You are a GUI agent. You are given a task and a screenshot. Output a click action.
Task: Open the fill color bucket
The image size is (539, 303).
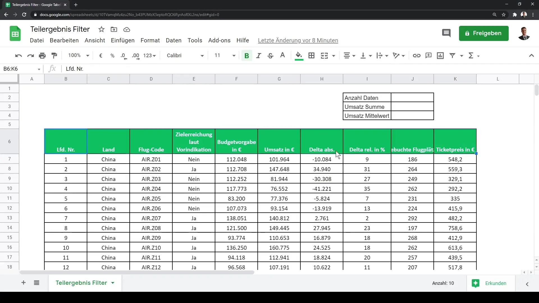[x=299, y=56]
